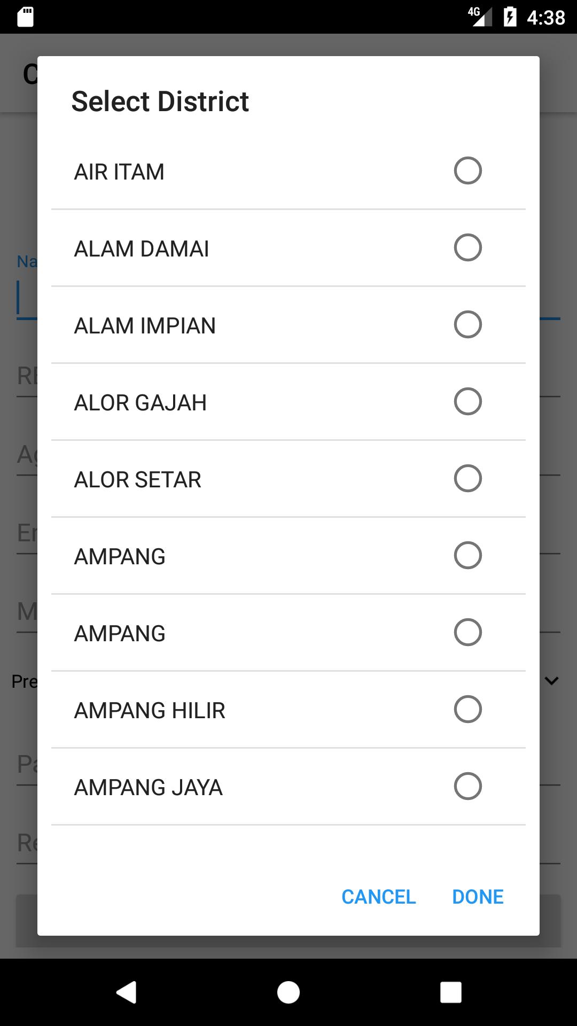This screenshot has height=1026, width=577.
Task: Expand the dropdown chevron behind the dialog
Action: [x=551, y=681]
